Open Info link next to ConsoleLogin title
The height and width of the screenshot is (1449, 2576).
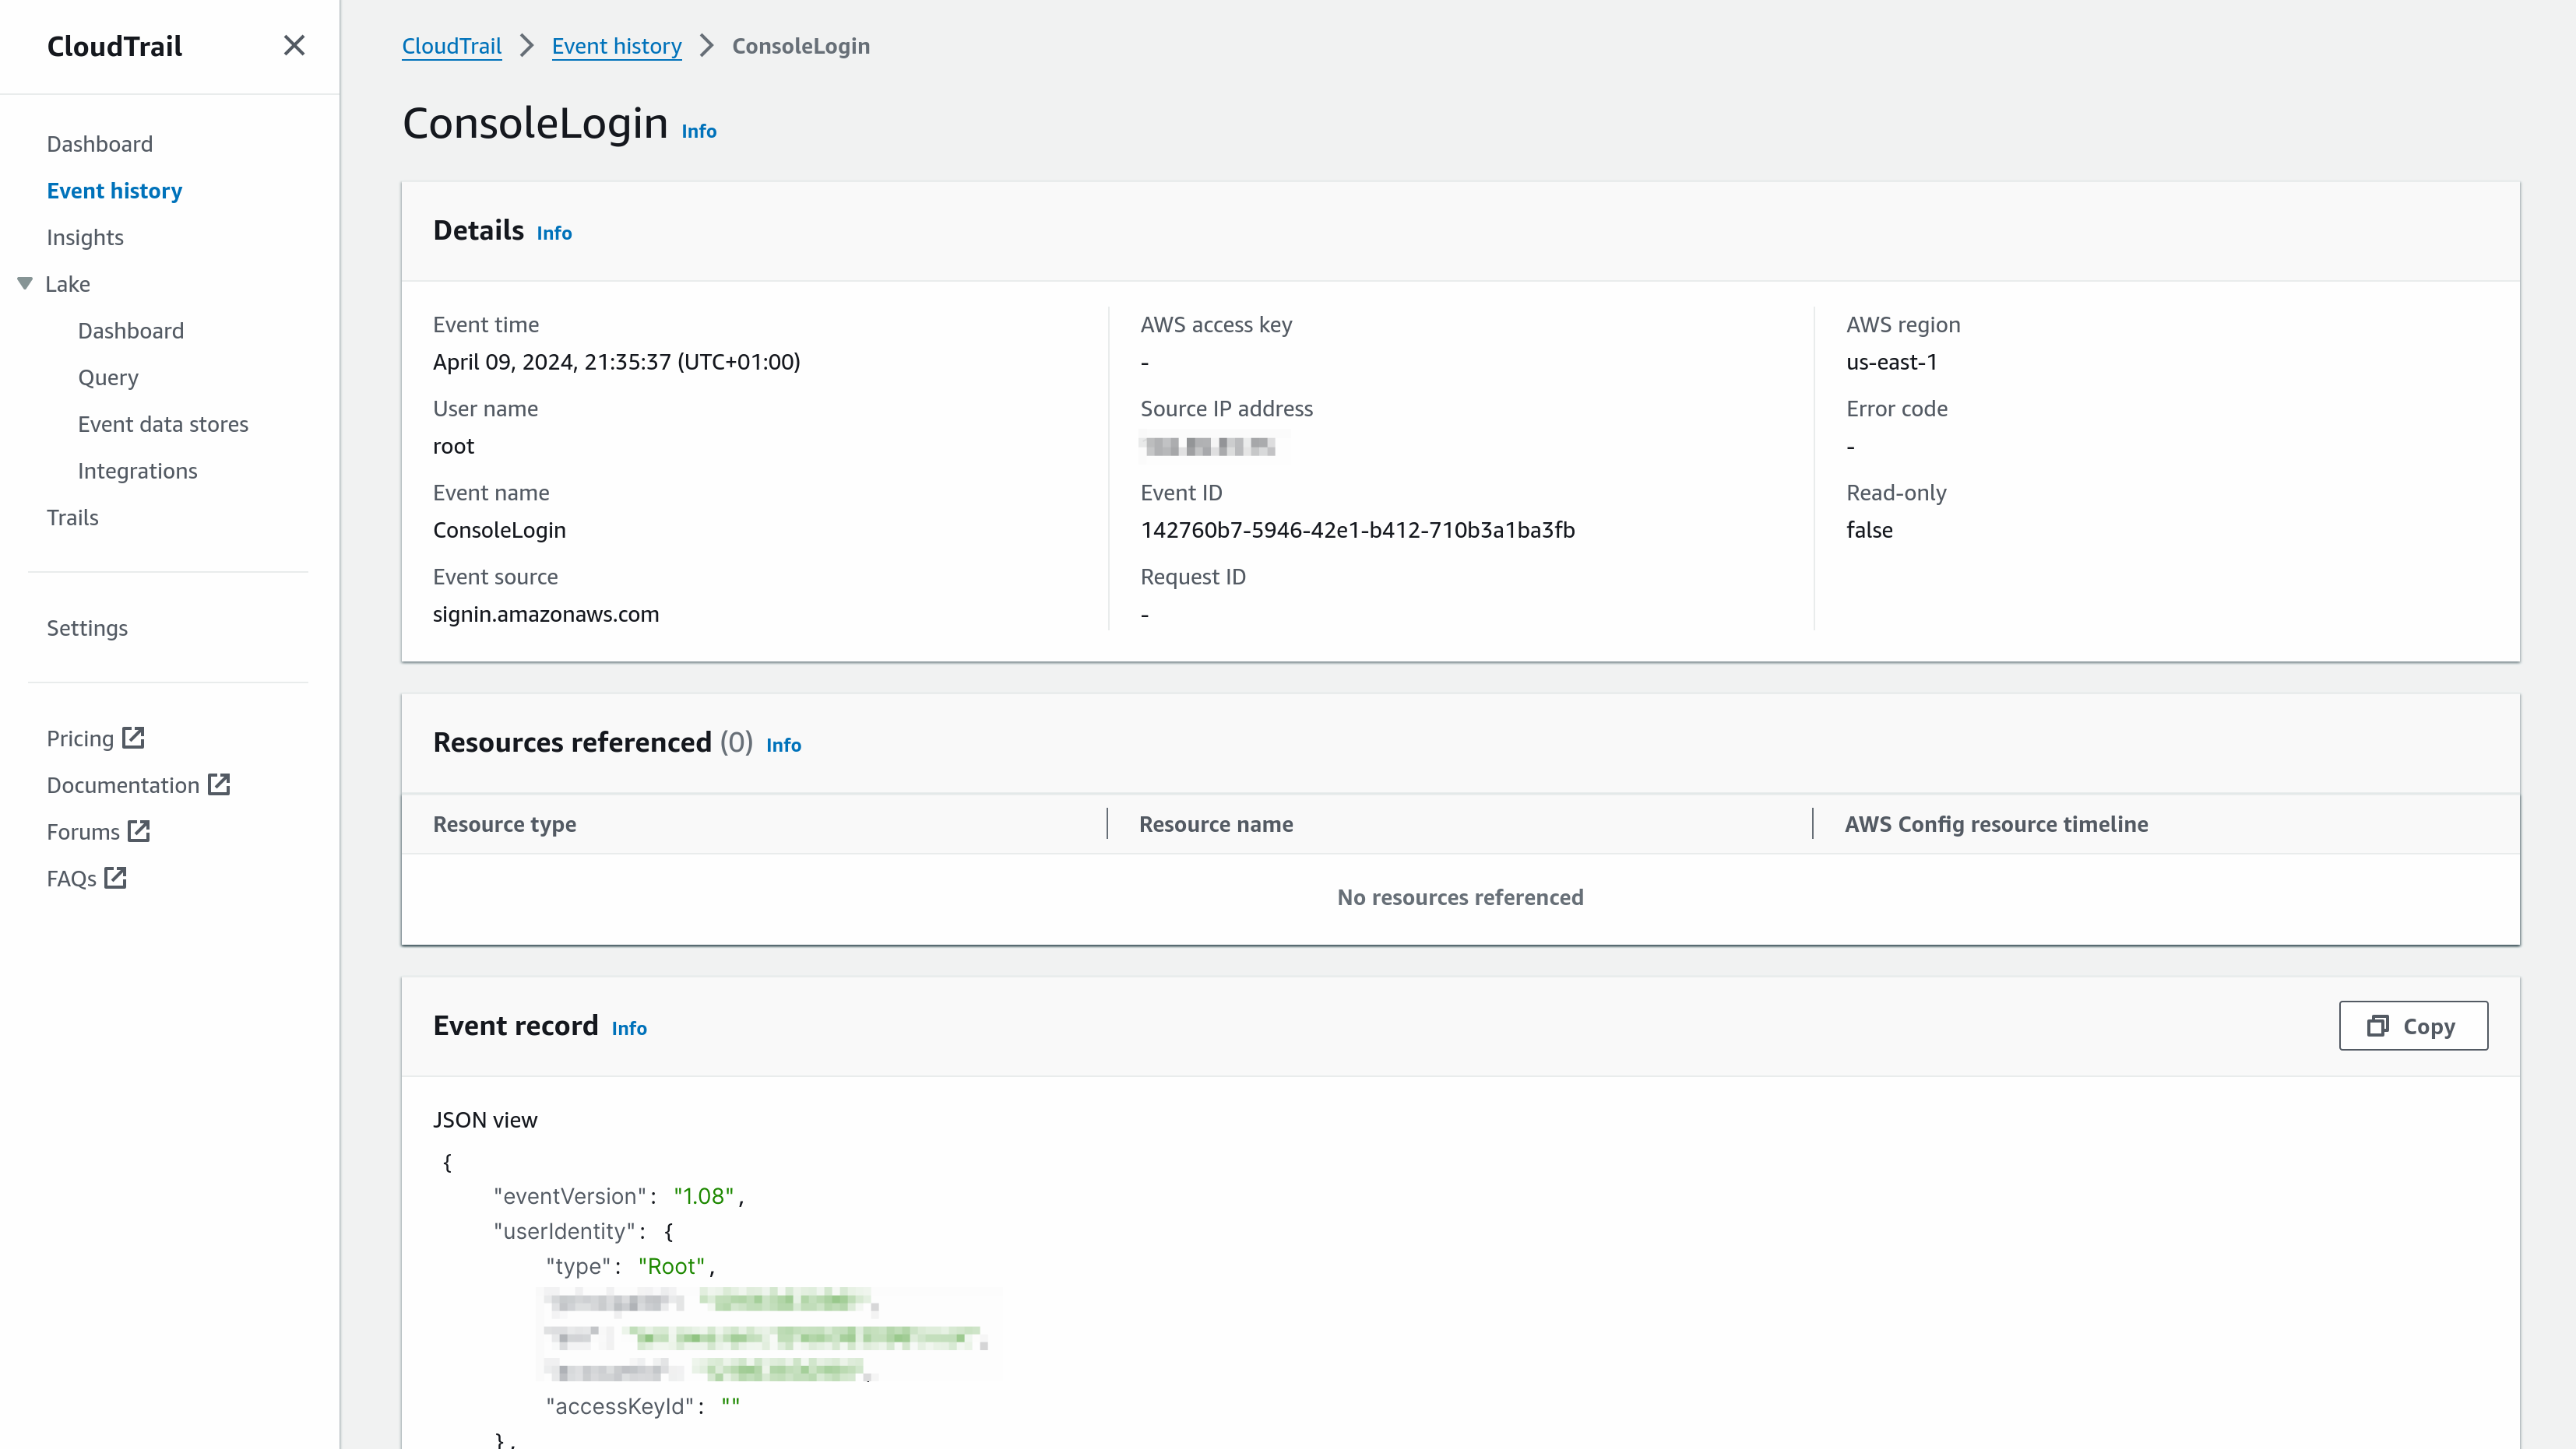(698, 131)
